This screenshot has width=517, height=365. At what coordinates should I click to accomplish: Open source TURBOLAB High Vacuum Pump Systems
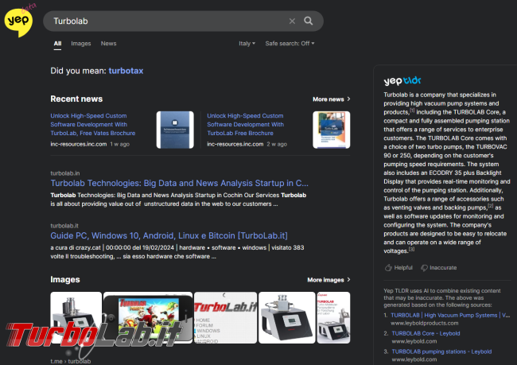[x=450, y=316]
